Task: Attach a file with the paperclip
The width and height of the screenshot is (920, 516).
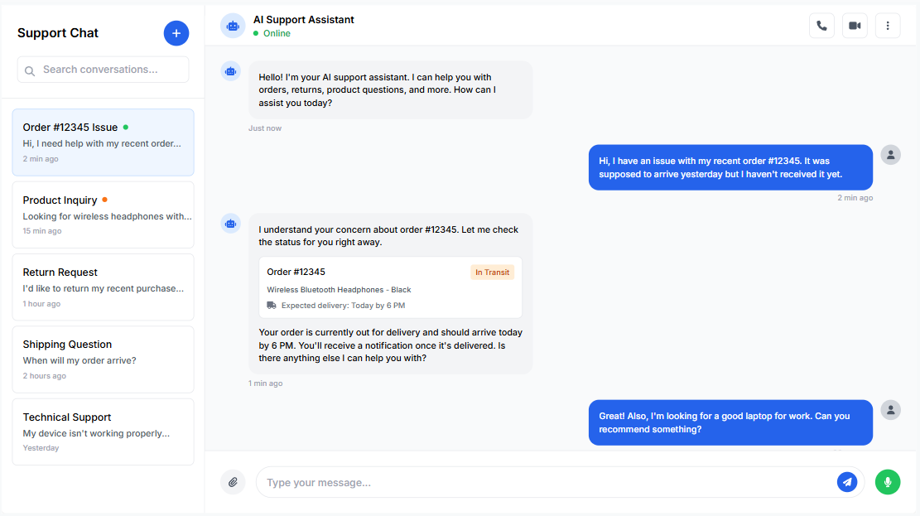Action: point(233,482)
